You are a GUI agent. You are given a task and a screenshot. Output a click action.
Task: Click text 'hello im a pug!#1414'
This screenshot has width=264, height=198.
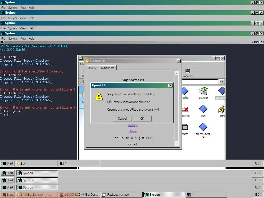(133, 138)
